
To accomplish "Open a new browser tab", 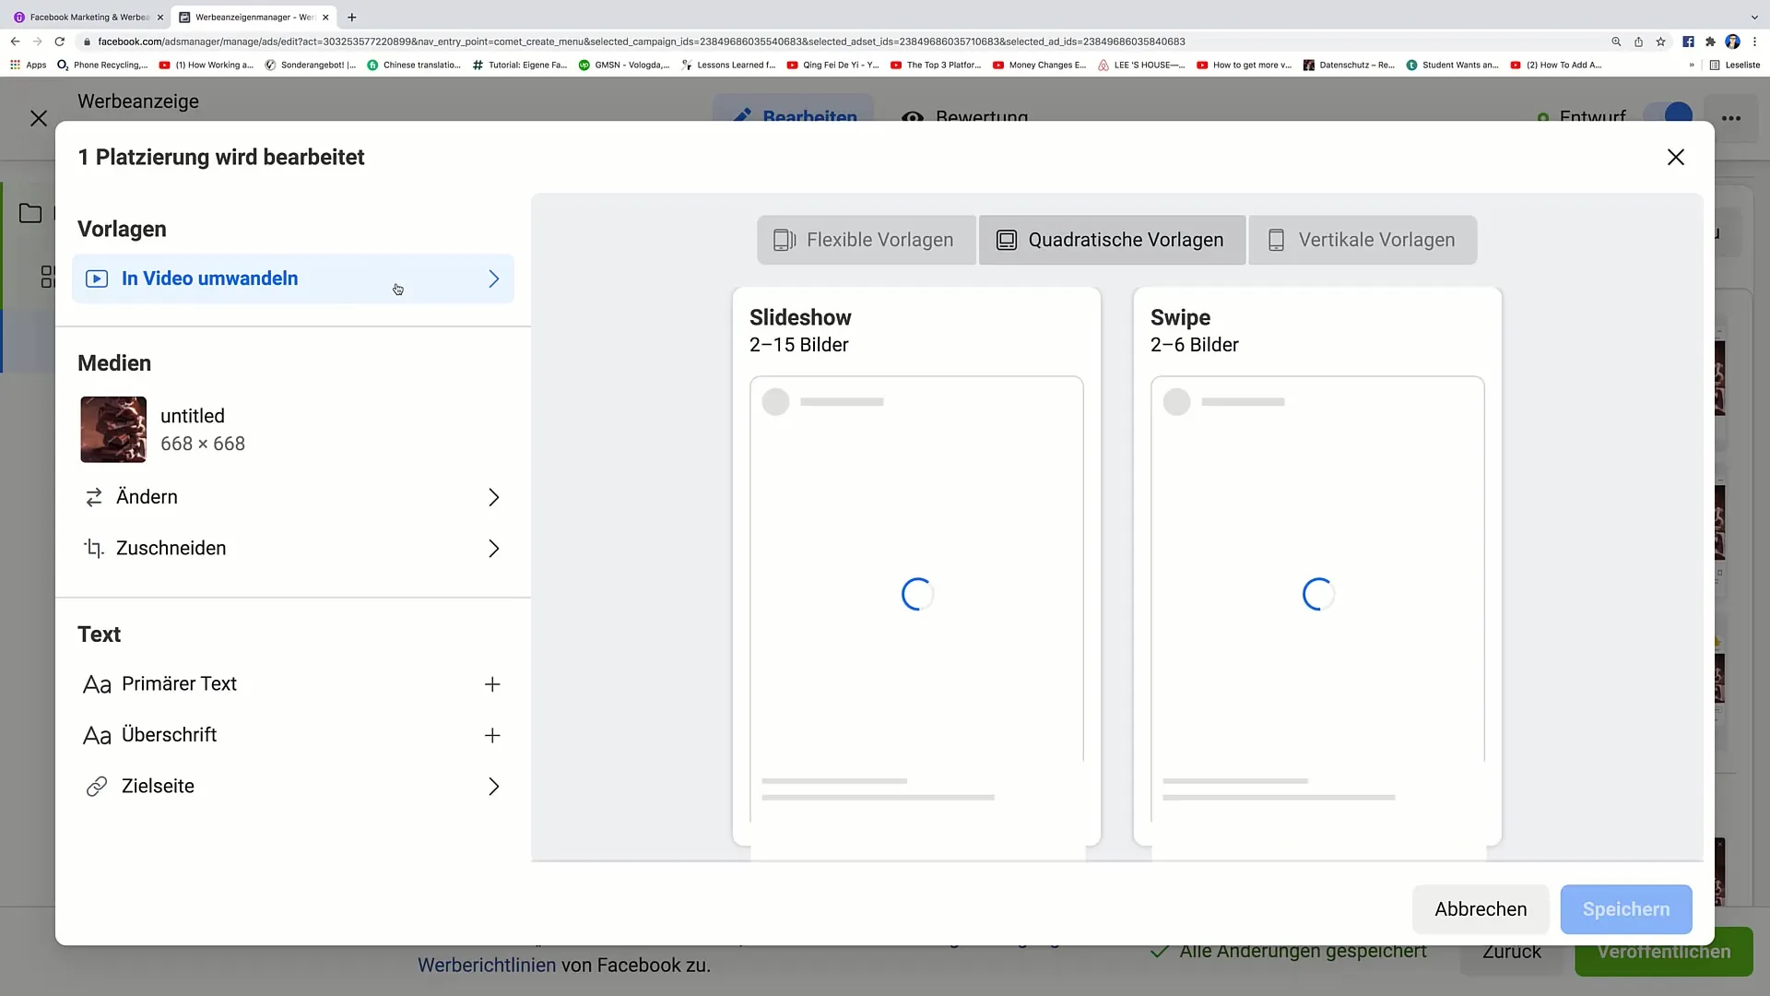I will [351, 17].
